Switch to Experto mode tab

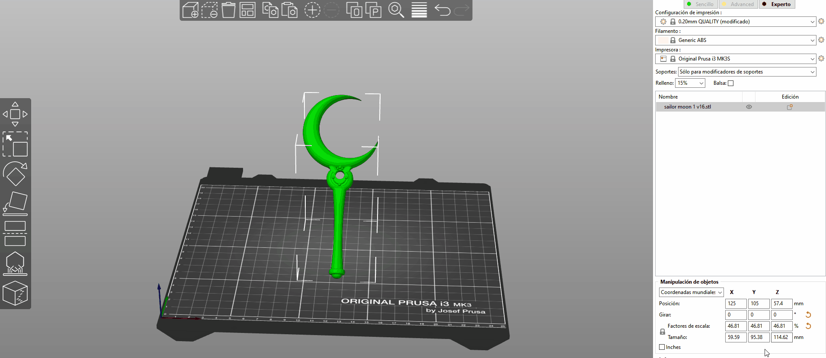(777, 4)
